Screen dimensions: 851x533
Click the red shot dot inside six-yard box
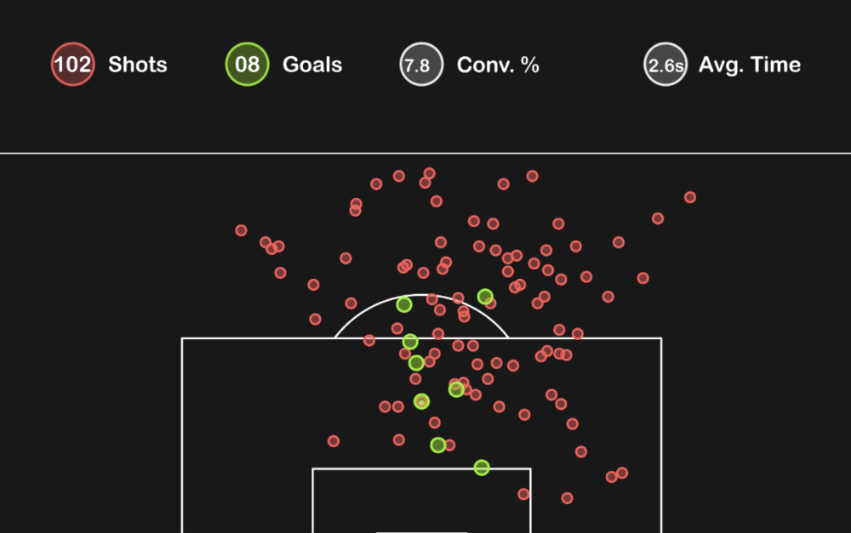point(523,494)
